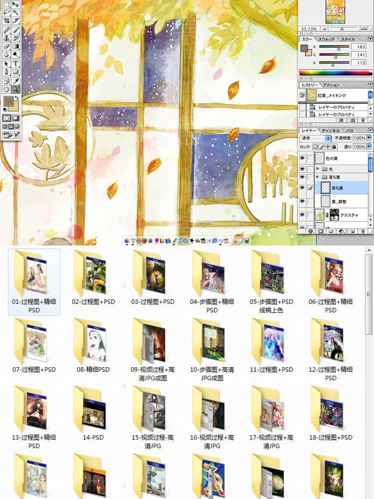Image resolution: width=374 pixels, height=499 pixels.
Task: Select the Hand tool
Action: [6, 89]
